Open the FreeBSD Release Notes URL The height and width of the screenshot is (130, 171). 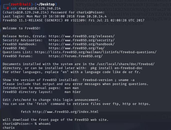[x=82, y=36]
